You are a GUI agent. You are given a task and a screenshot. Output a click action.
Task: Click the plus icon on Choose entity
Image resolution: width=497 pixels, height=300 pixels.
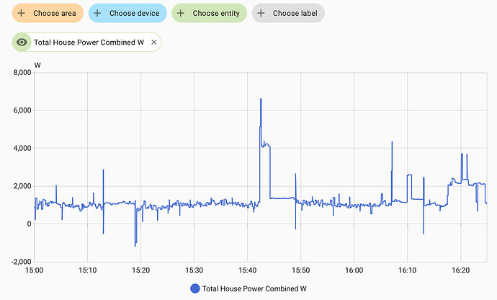point(181,13)
